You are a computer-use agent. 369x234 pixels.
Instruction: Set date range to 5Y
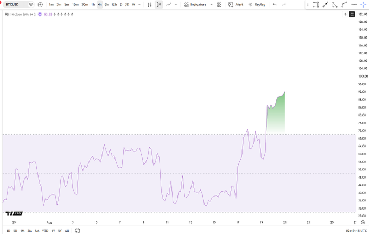point(60,231)
